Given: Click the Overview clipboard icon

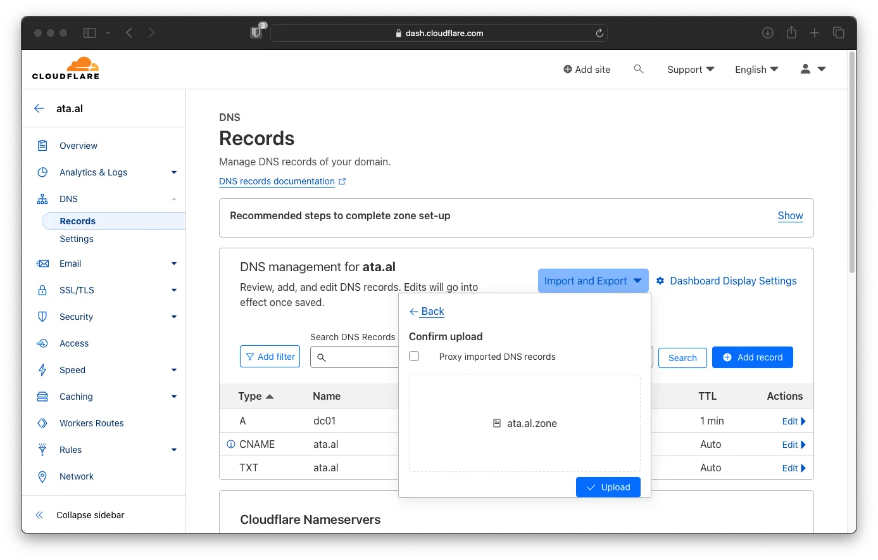Looking at the screenshot, I should [42, 146].
